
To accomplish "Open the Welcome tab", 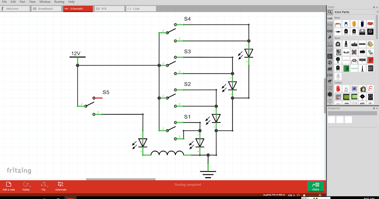I will pyautogui.click(x=15, y=9).
